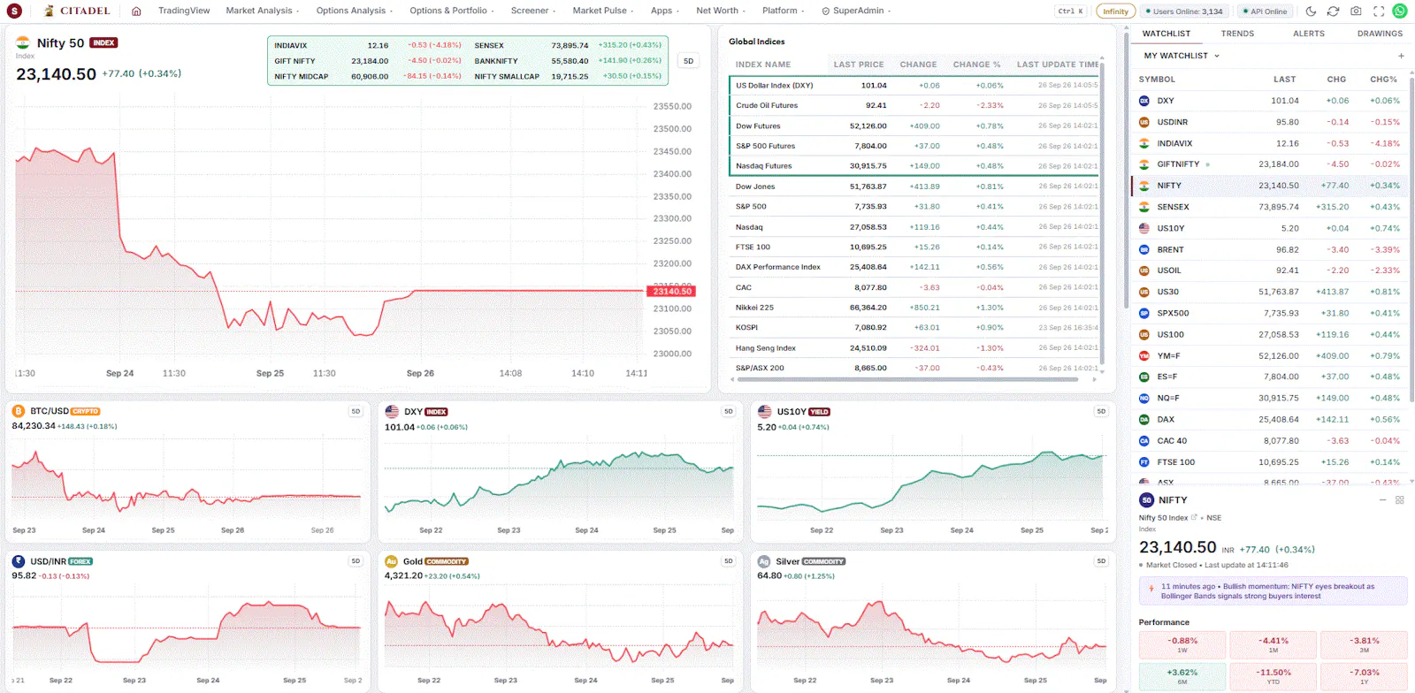The width and height of the screenshot is (1415, 693).
Task: Select the 6M performance tile
Action: tap(1182, 676)
